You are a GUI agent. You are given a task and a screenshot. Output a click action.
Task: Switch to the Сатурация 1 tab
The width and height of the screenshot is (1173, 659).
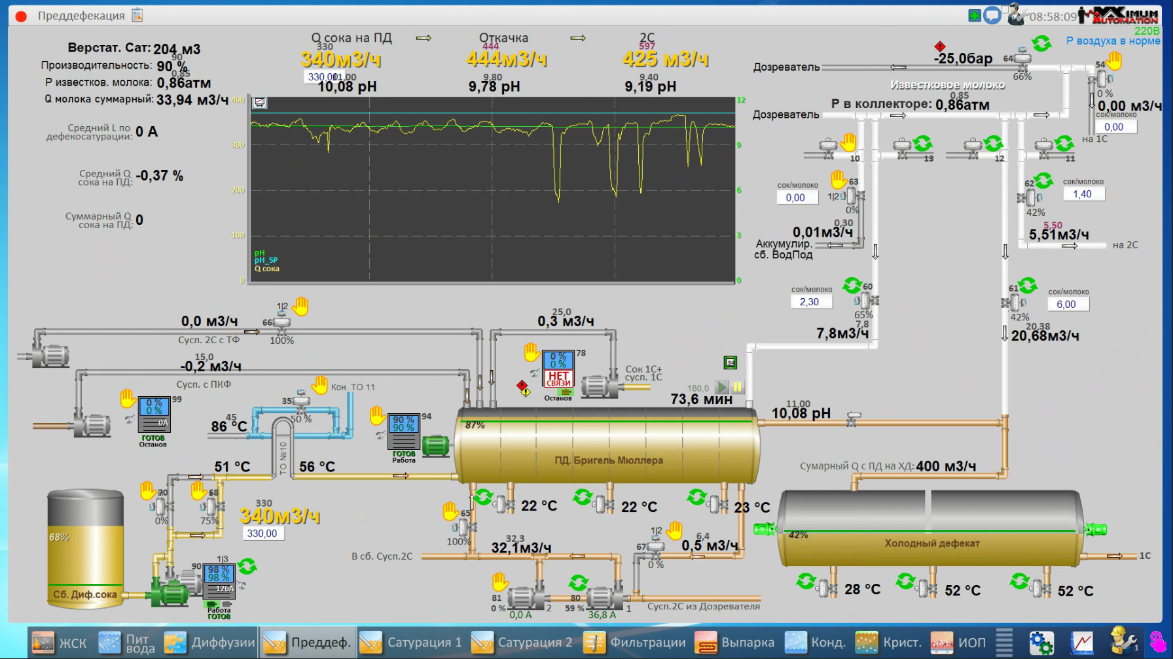pos(411,643)
